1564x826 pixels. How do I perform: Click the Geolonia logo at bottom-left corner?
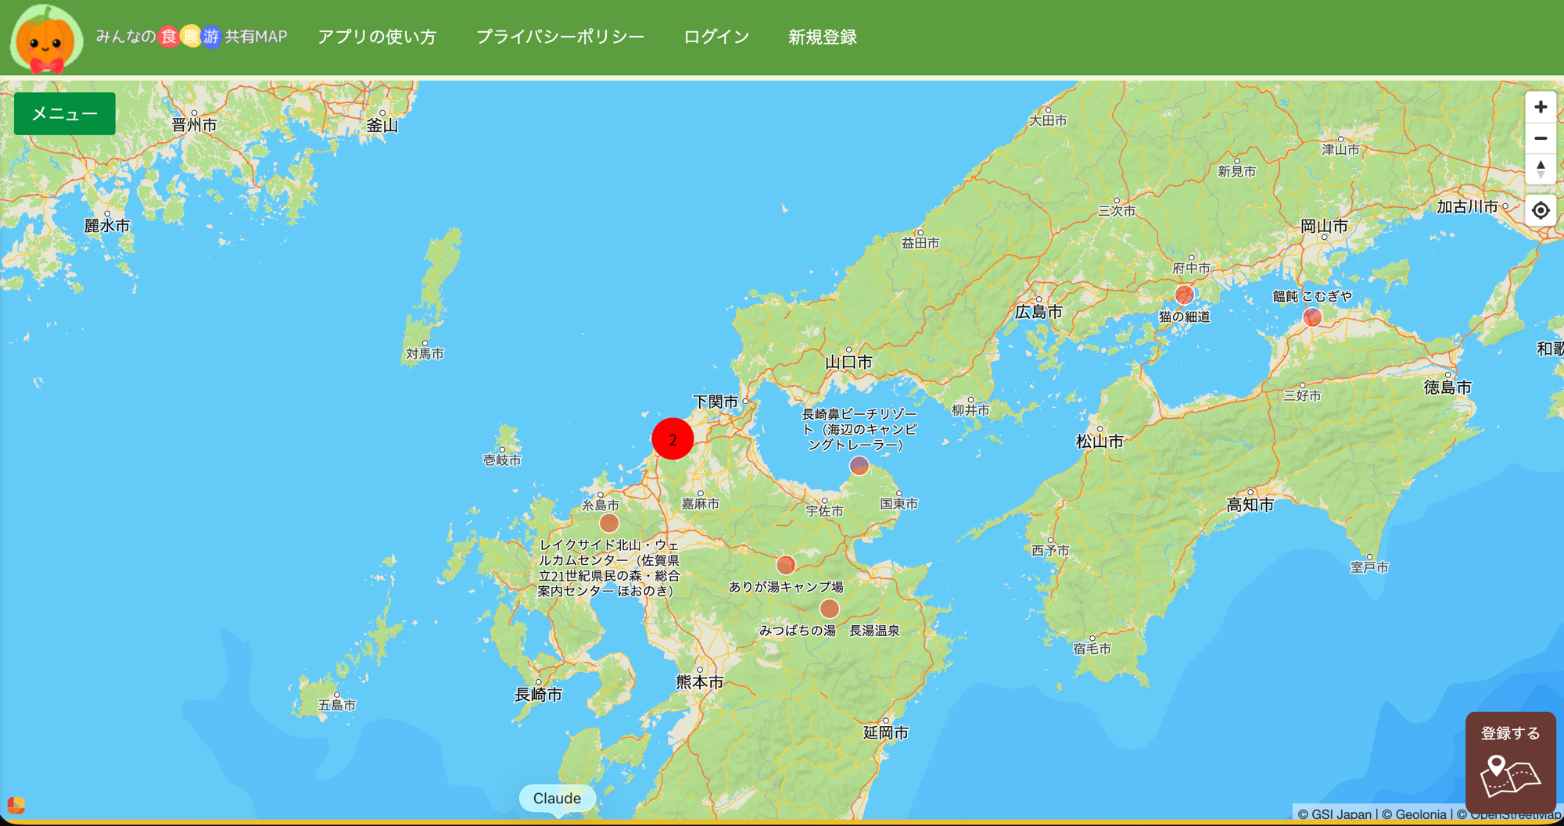coord(16,805)
